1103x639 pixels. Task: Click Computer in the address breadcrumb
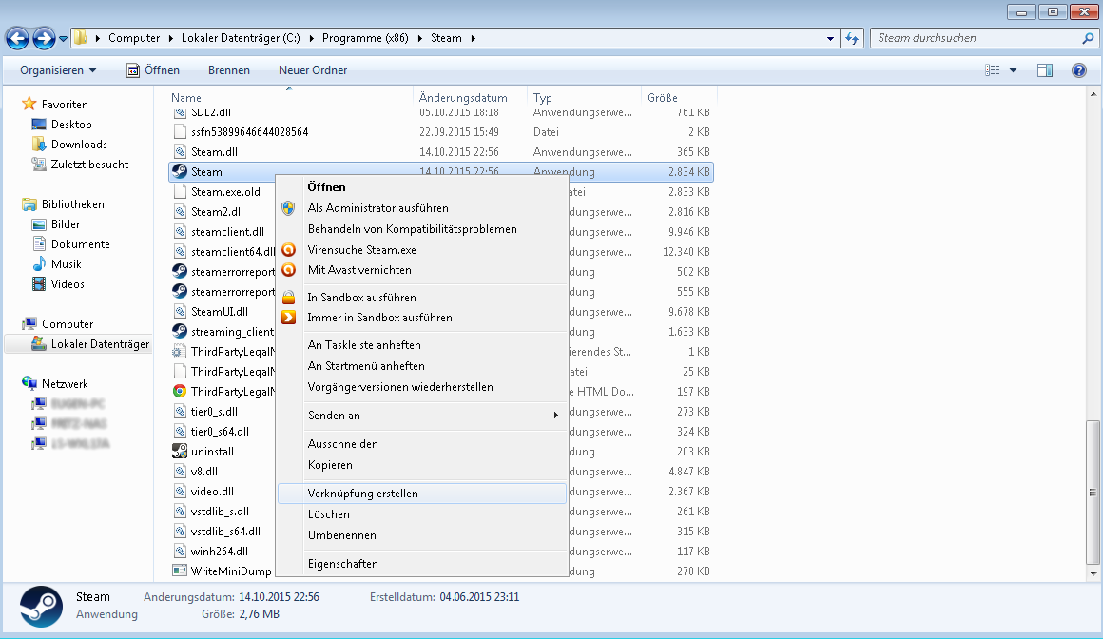(x=134, y=38)
